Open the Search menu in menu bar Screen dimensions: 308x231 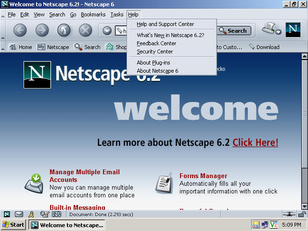57,14
